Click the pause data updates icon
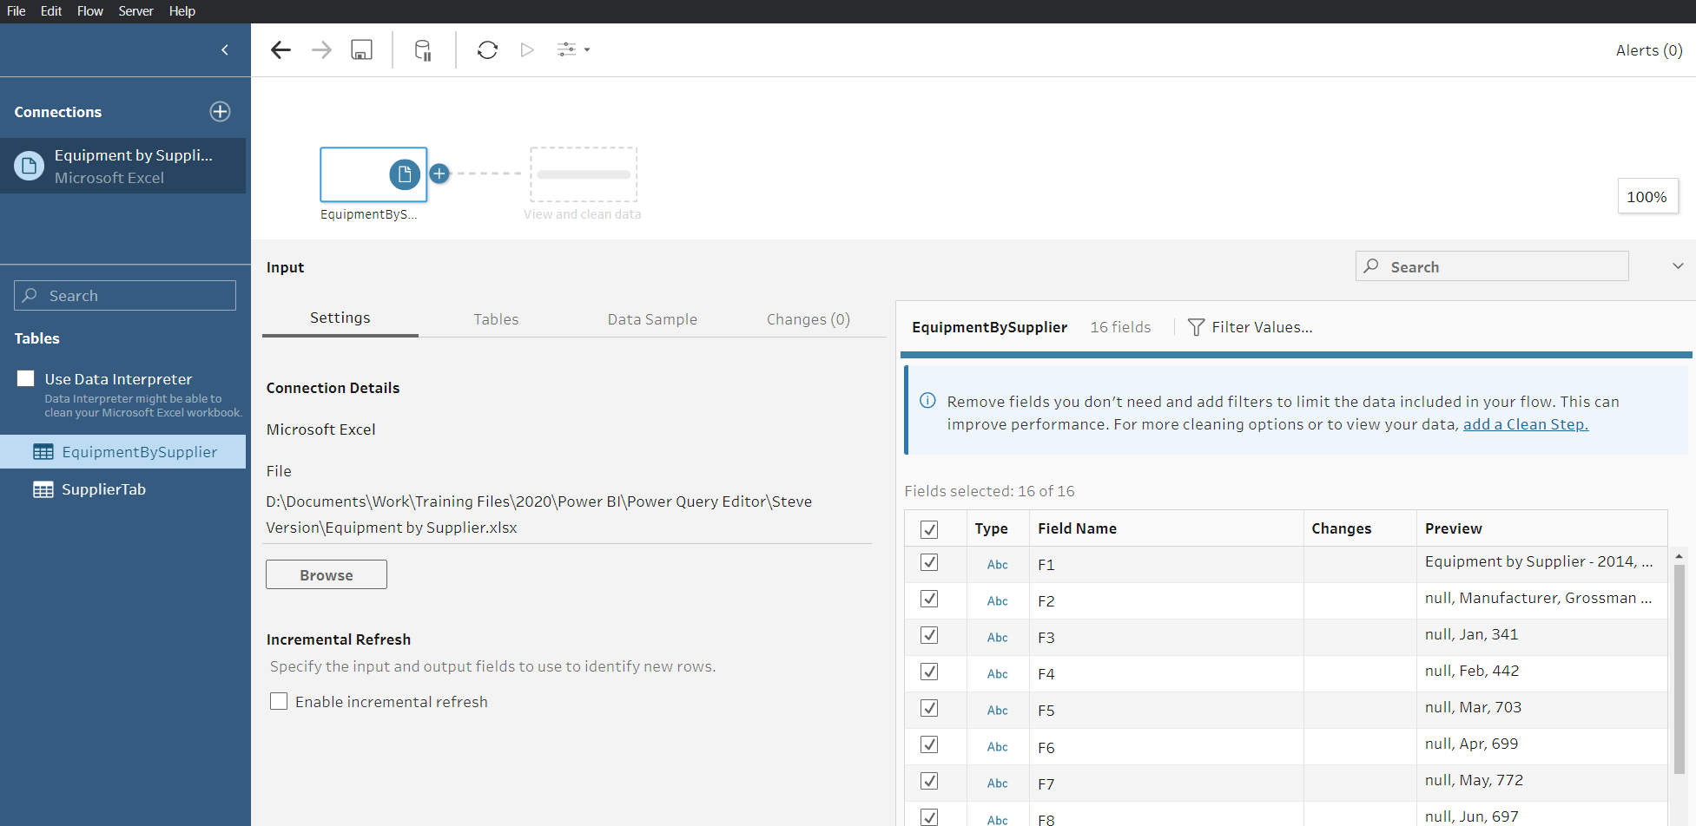 click(x=423, y=49)
